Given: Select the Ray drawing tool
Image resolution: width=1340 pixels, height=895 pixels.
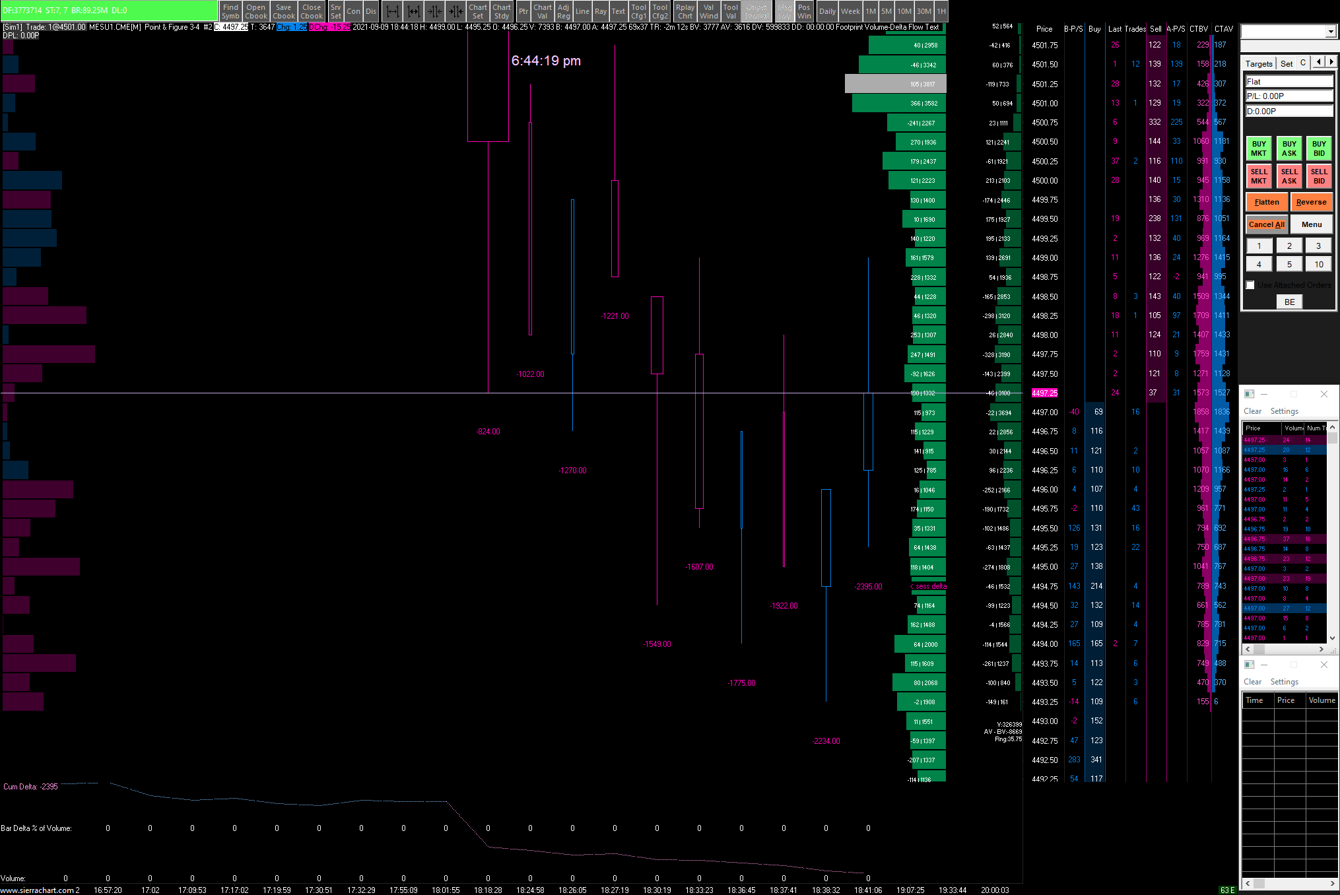Looking at the screenshot, I should tap(600, 11).
